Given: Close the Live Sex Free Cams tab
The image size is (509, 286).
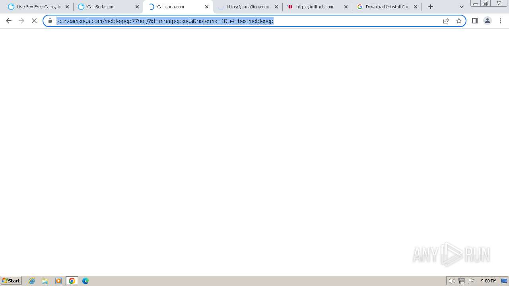Looking at the screenshot, I should click(x=67, y=7).
